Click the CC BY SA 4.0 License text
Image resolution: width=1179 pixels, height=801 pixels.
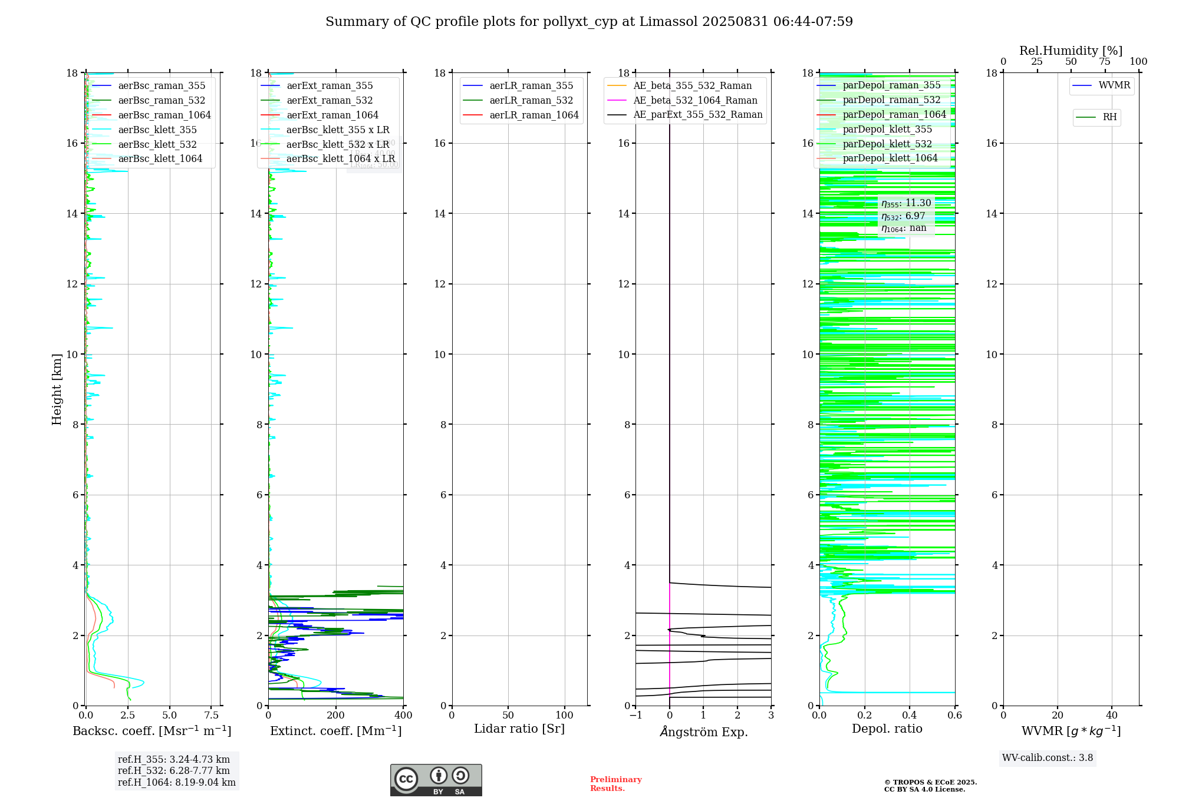pos(924,790)
